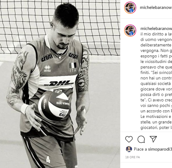The height and width of the screenshot is (168, 172).
Task: Open the '18 ORE FA' timestamp
Action: pyautogui.click(x=132, y=157)
